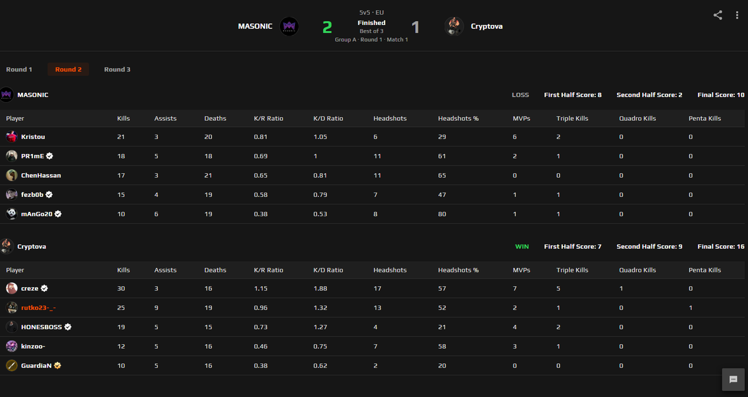Click MVPs column header in Cryptova table
The height and width of the screenshot is (397, 748).
pos(521,270)
